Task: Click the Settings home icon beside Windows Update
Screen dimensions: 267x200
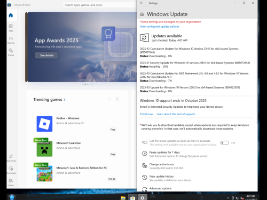Action: (142, 14)
